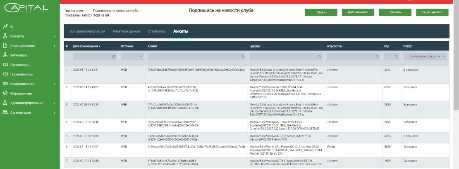The width and height of the screenshot is (459, 169).
Task: Open the Ещё dropdown button
Action: (x=321, y=12)
